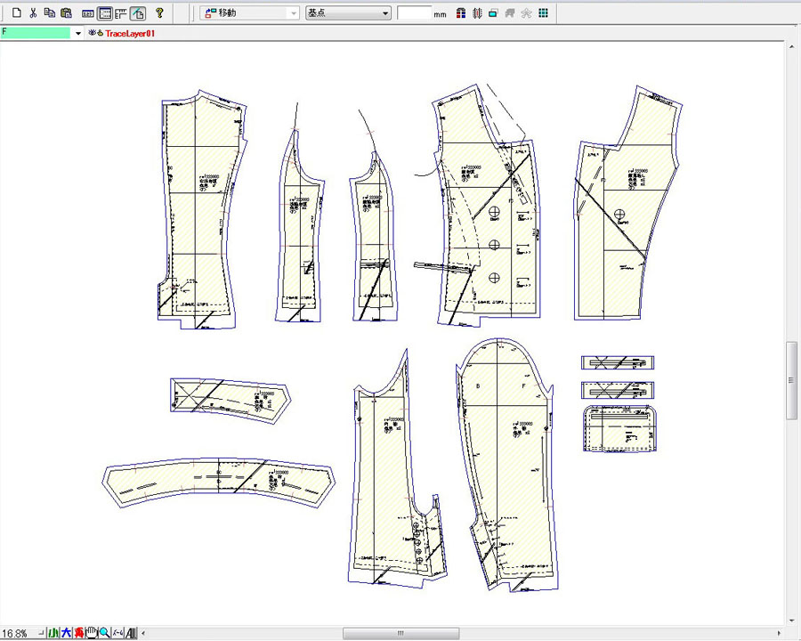801x641 pixels.
Task: Click the vertical scrollbar thumb
Action: click(791, 380)
